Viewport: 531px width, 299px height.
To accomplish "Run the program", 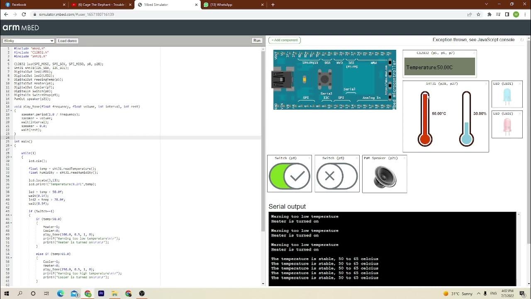I will point(257,41).
